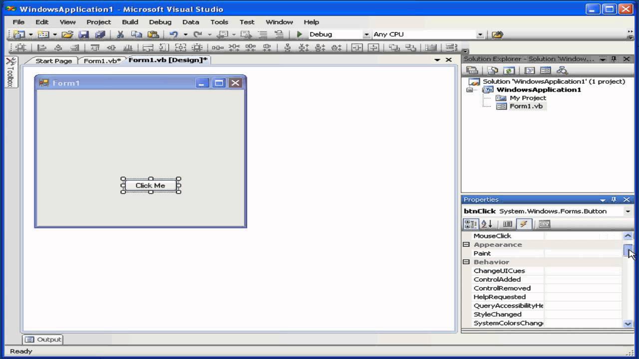Open the Debug menu
The height and width of the screenshot is (359, 639).
click(x=160, y=22)
